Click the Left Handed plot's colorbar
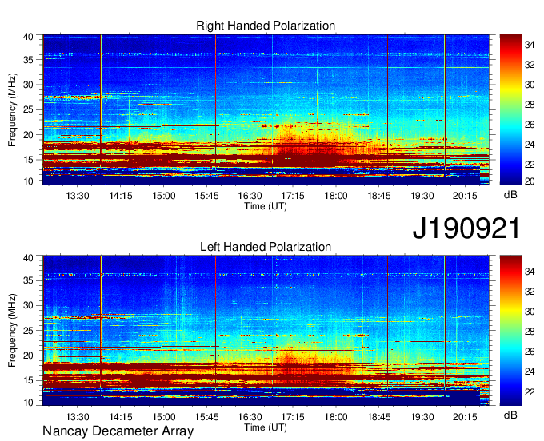 510,331
